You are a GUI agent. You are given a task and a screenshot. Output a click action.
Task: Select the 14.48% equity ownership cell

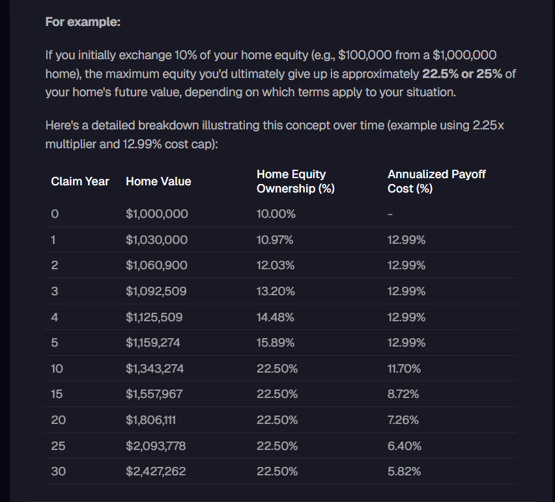[276, 317]
